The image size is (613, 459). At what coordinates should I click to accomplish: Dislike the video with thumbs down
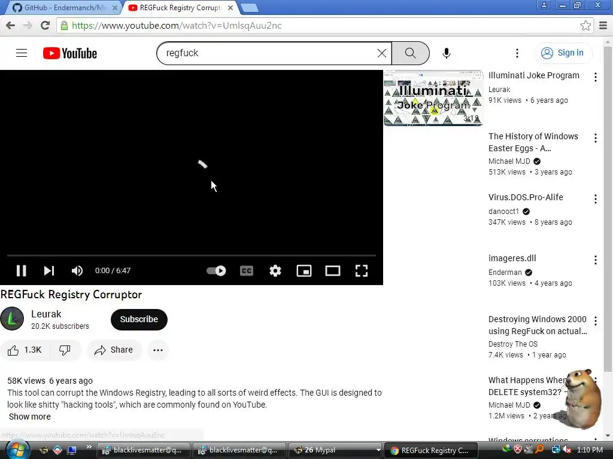[x=65, y=350]
